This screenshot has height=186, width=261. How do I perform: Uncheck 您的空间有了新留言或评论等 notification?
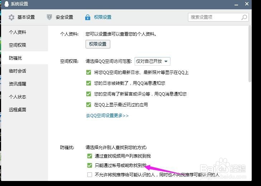tap(88, 94)
